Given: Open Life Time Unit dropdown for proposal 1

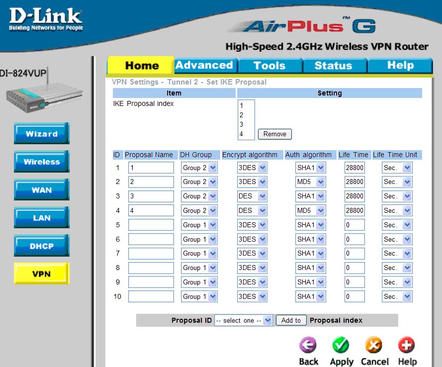Looking at the screenshot, I should [397, 168].
